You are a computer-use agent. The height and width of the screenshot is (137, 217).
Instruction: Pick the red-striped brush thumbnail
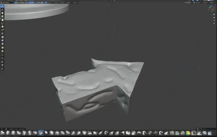click(183, 133)
